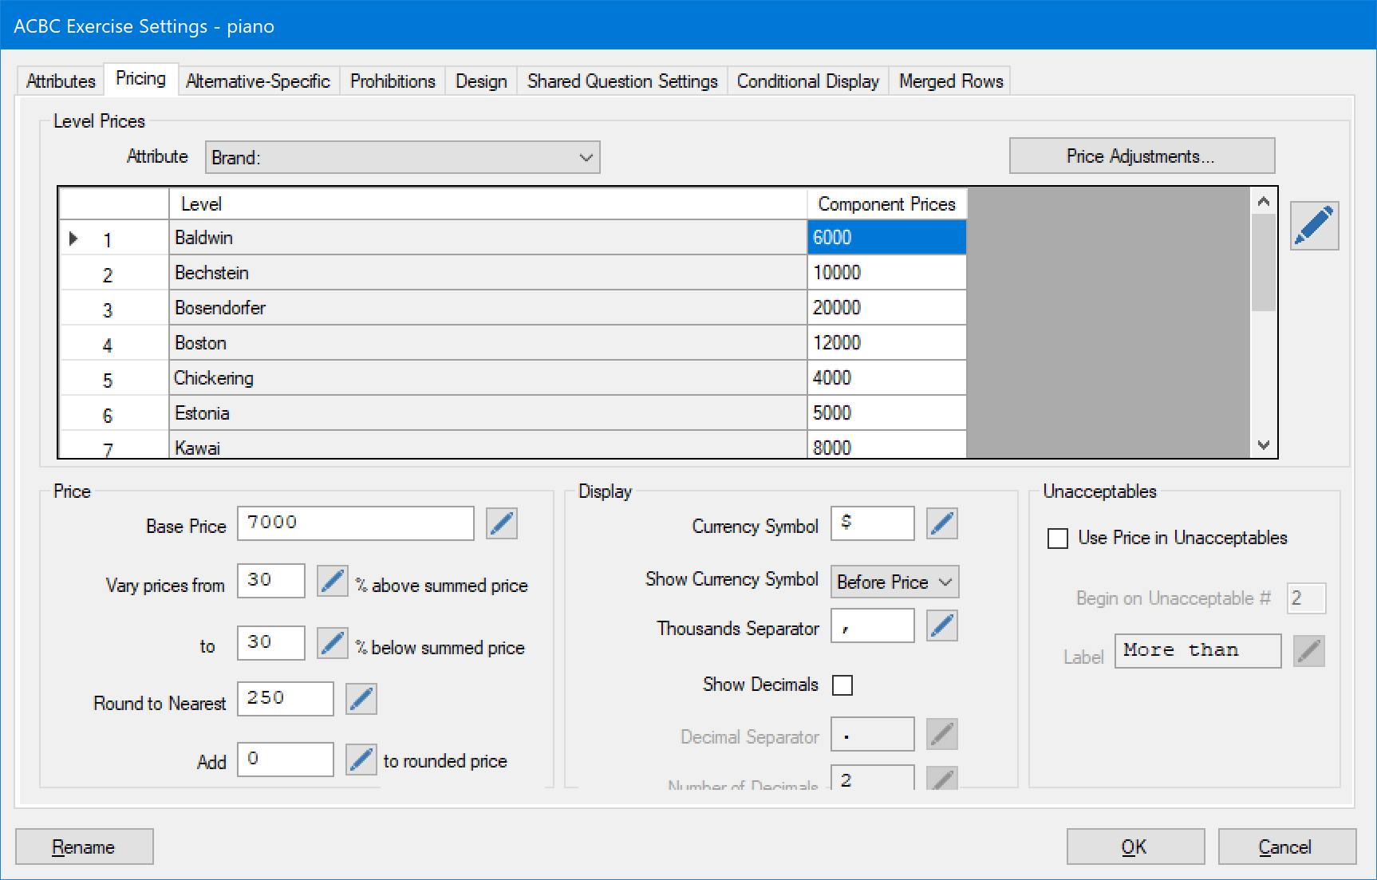This screenshot has height=880, width=1377.
Task: Click the Begin on Unacceptable number field
Action: click(1307, 598)
